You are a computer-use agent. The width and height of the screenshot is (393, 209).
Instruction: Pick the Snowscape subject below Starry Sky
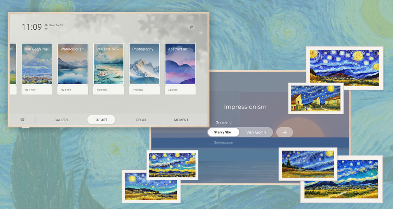pos(223,143)
